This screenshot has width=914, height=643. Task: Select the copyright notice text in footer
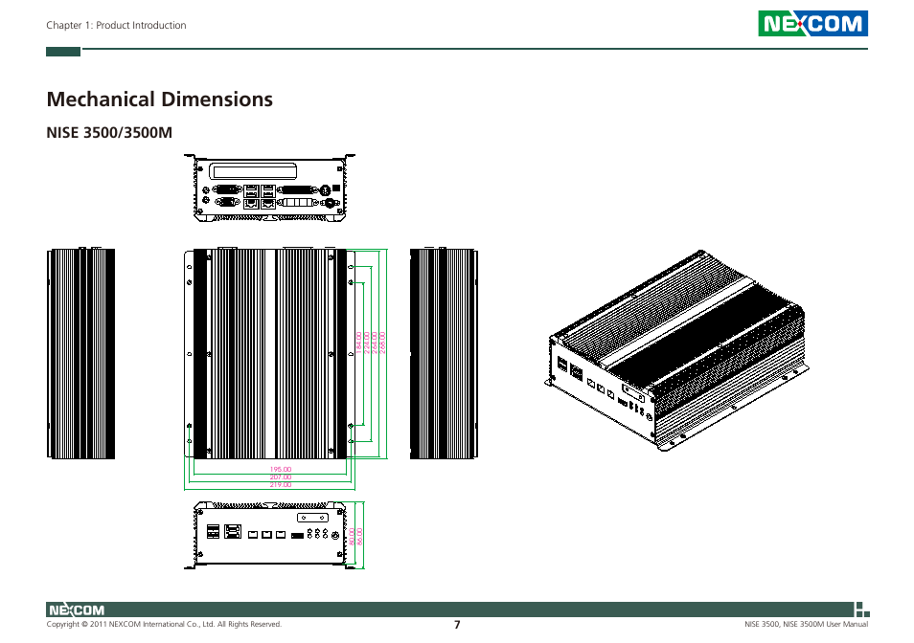[164, 625]
